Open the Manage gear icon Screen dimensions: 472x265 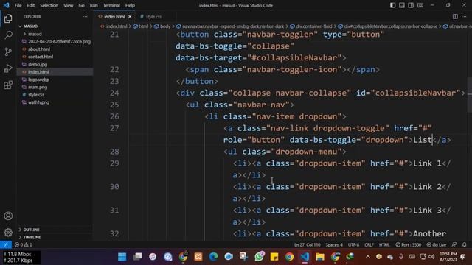coord(8,233)
